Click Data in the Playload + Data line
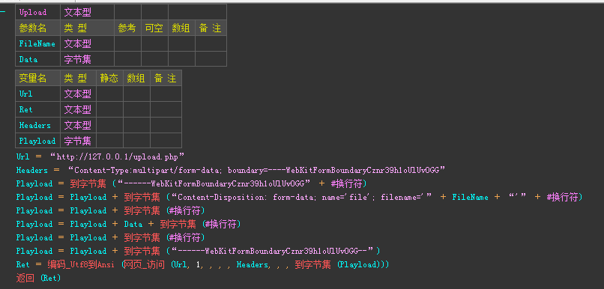Screen dimensions: 604x289 point(133,225)
